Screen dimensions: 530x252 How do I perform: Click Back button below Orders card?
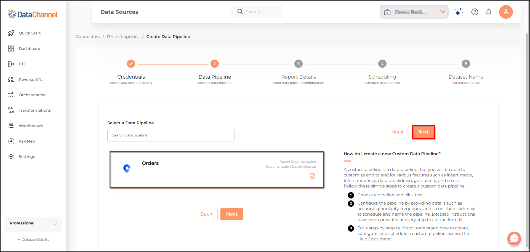point(206,214)
